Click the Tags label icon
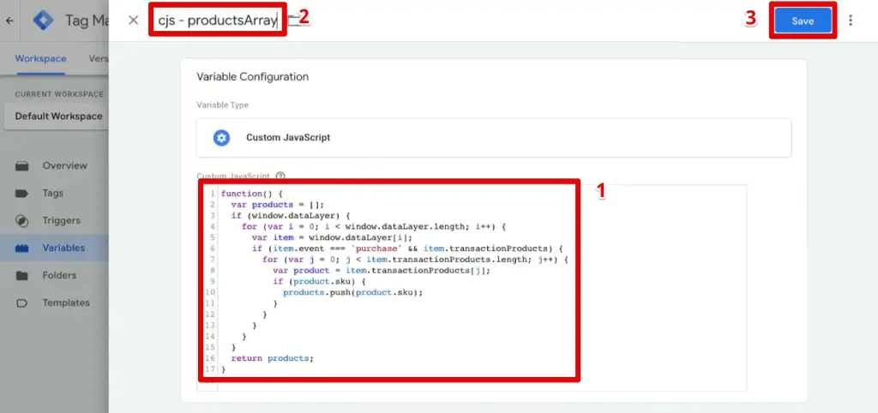878x413 pixels. (x=21, y=193)
